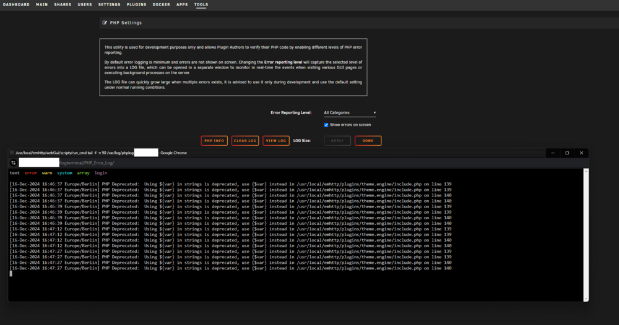The width and height of the screenshot is (619, 325).
Task: Click the PHP INFO button
Action: (214, 141)
